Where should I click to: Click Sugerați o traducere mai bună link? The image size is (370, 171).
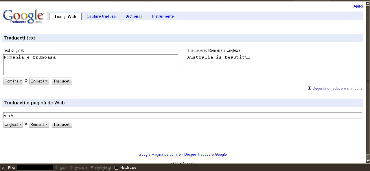pos(337,89)
